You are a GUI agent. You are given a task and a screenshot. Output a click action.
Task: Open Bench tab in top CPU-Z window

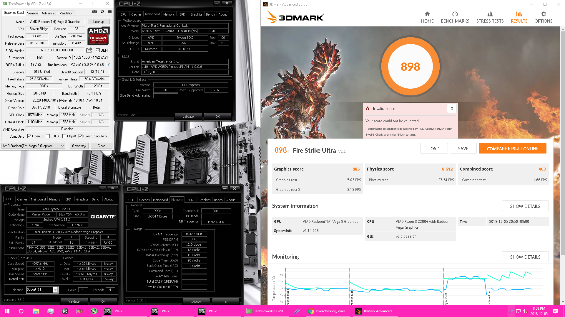pos(210,14)
